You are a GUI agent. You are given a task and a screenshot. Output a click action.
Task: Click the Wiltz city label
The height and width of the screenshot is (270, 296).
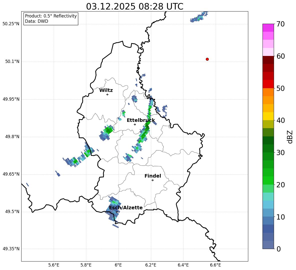click(106, 90)
